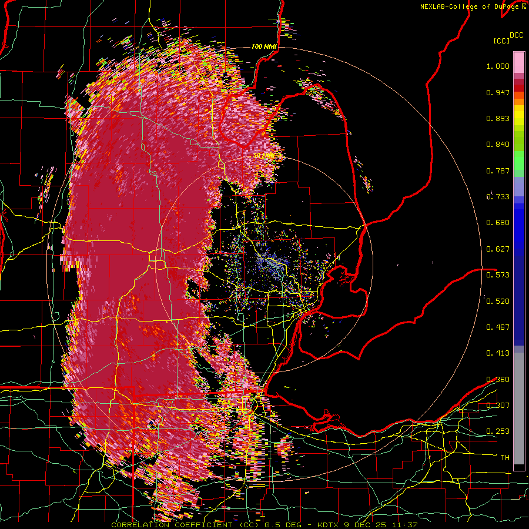Click the lavender segment of the color bar
The width and height of the screenshot is (529, 529).
[519, 186]
